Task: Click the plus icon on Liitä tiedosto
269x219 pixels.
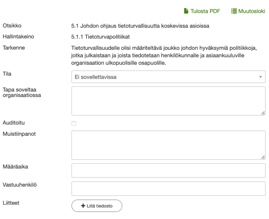Action: pos(83,206)
